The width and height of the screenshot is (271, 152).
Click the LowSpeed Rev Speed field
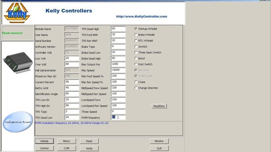[x=118, y=106]
